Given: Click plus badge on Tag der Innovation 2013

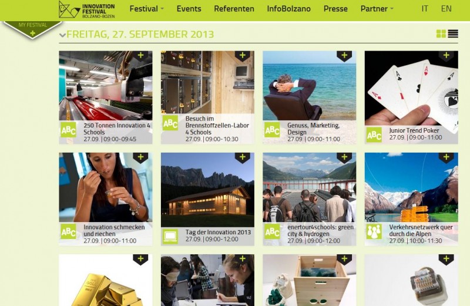Looking at the screenshot, I should tap(242, 157).
